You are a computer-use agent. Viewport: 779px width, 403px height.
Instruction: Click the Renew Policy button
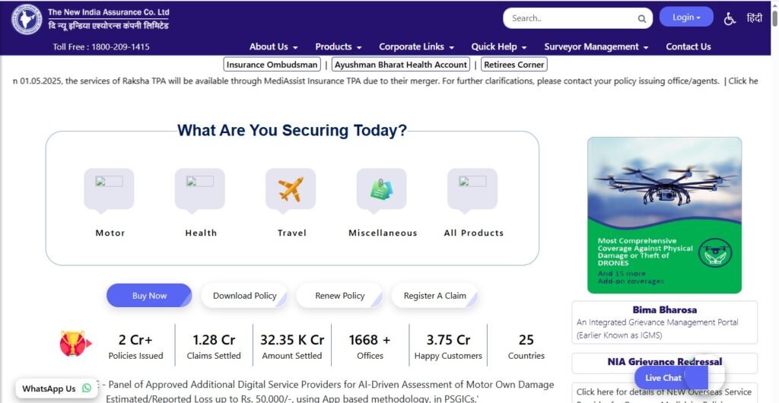(x=340, y=295)
